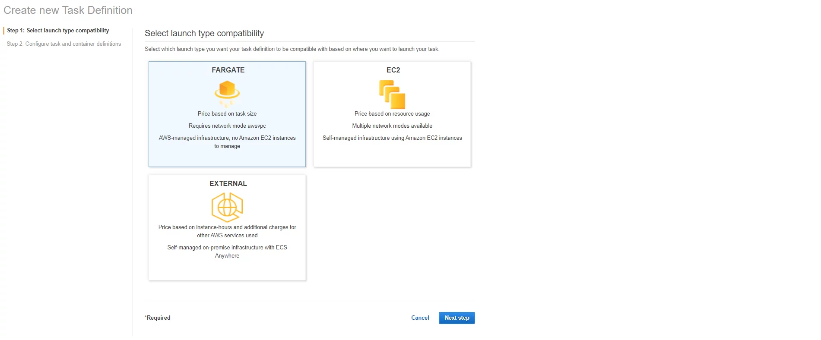Select the EXTERNAL launch type heading
The width and height of the screenshot is (821, 340).
point(228,183)
